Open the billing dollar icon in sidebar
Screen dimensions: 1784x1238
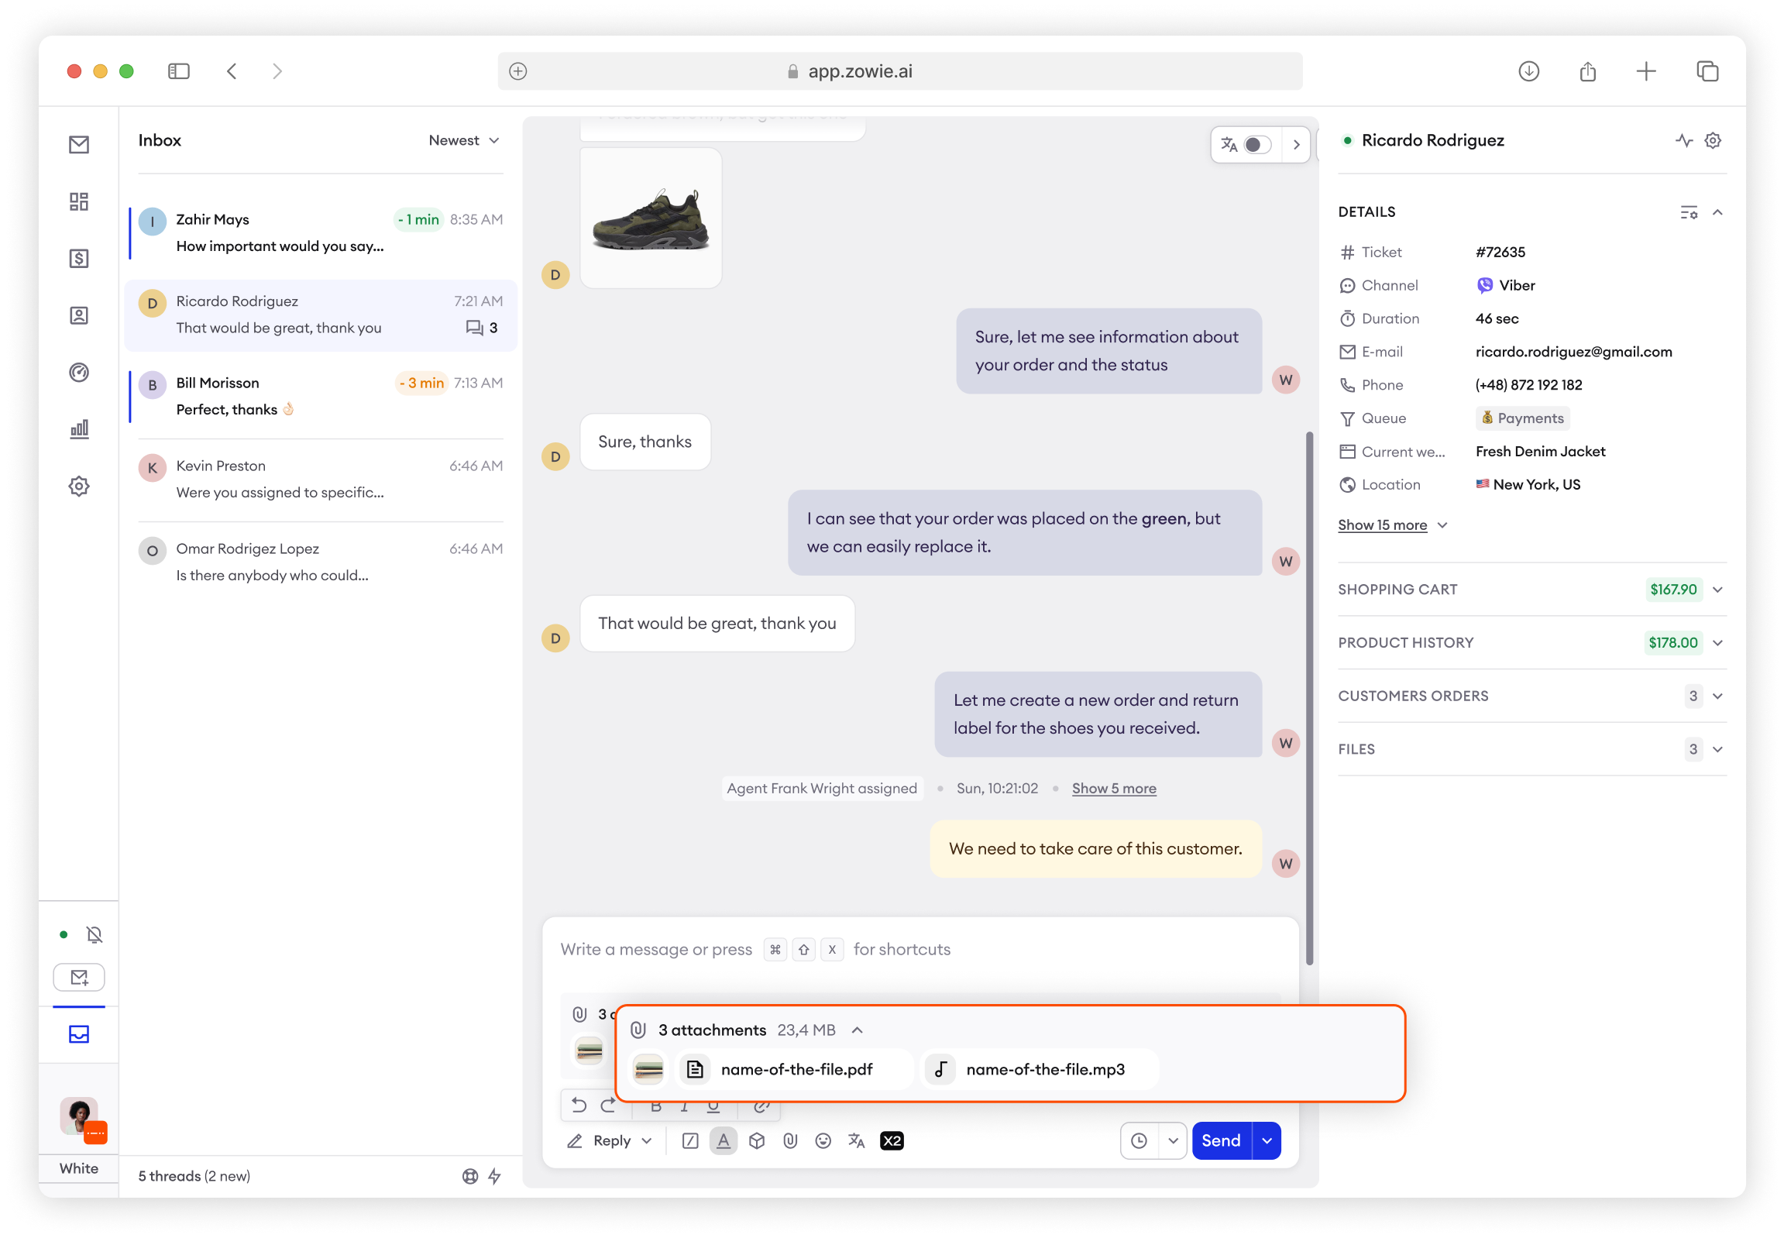(78, 258)
